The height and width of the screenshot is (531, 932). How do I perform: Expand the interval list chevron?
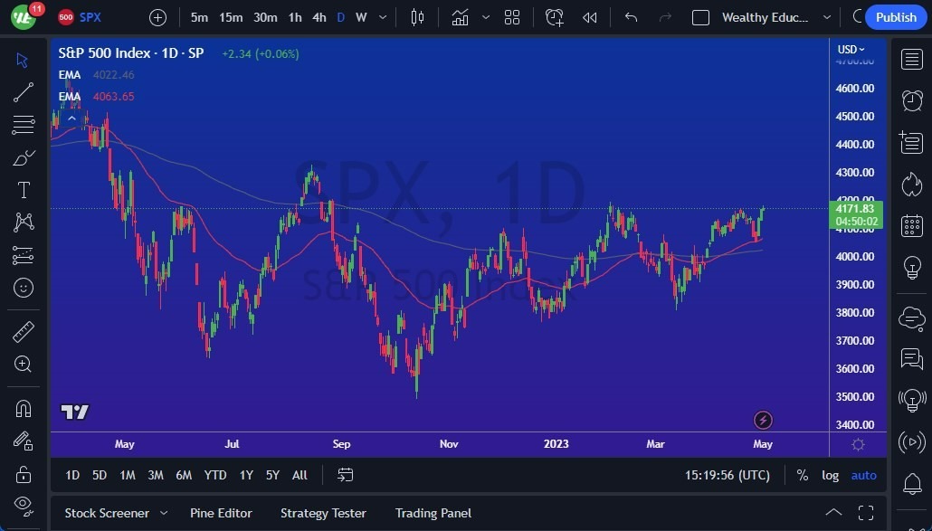tap(382, 17)
